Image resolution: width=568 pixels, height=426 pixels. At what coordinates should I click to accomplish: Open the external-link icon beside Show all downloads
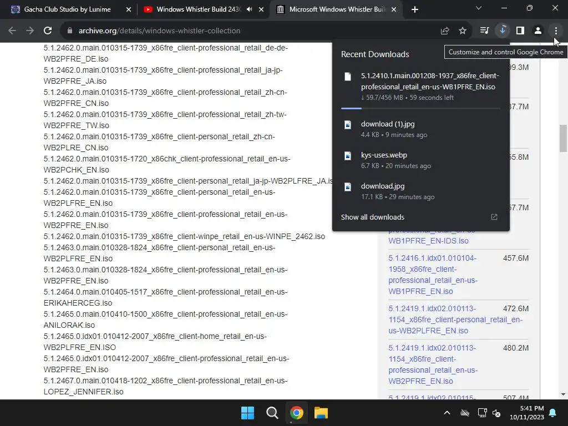point(494,217)
